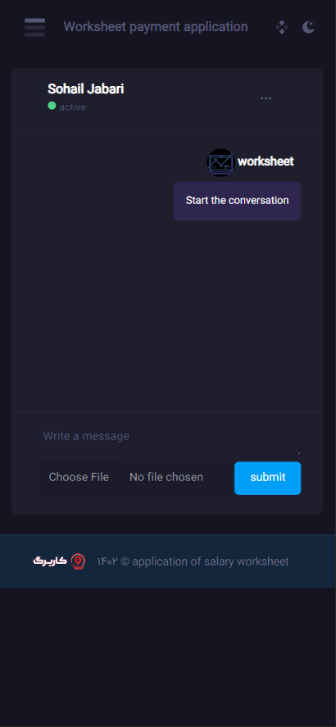Click the green active status dot
This screenshot has height=727, width=336.
pyautogui.click(x=52, y=106)
